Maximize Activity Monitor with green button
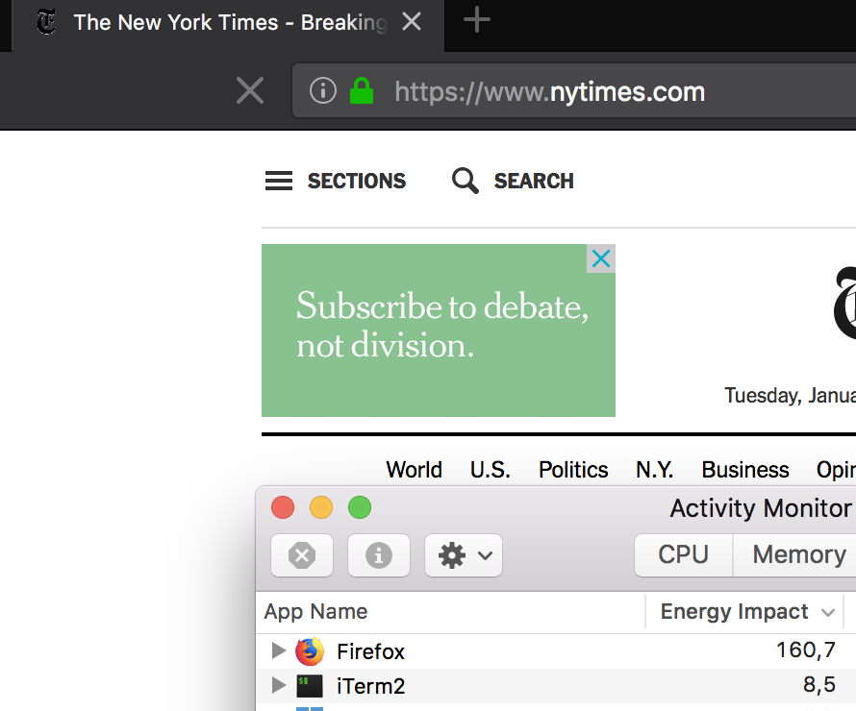This screenshot has height=711, width=856. click(360, 507)
